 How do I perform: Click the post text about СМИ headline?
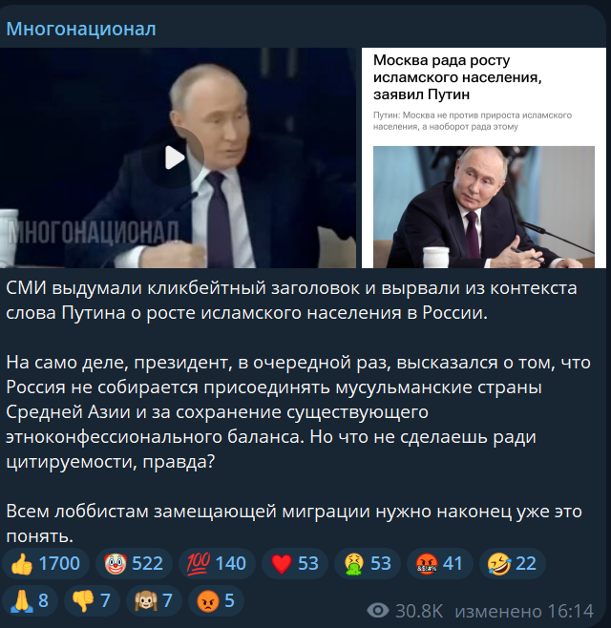pos(291,301)
